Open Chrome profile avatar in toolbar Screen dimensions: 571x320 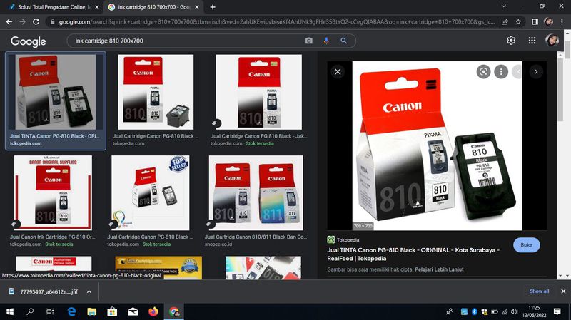548,22
